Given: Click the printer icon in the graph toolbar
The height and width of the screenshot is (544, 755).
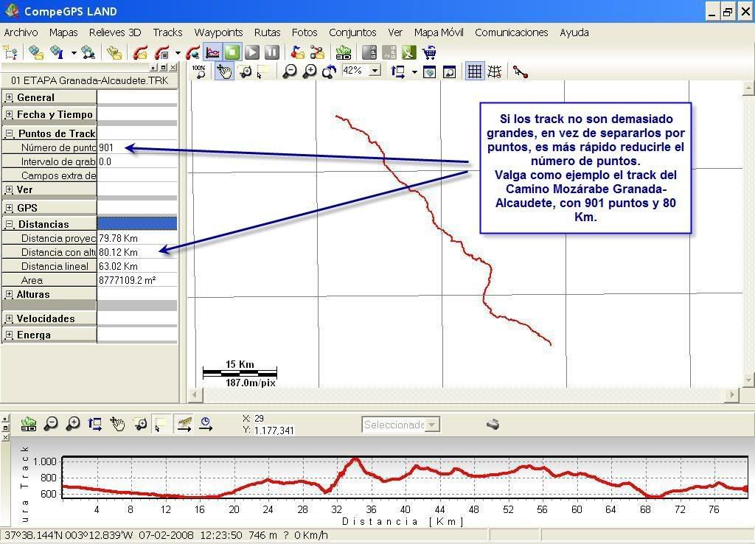Looking at the screenshot, I should [493, 424].
